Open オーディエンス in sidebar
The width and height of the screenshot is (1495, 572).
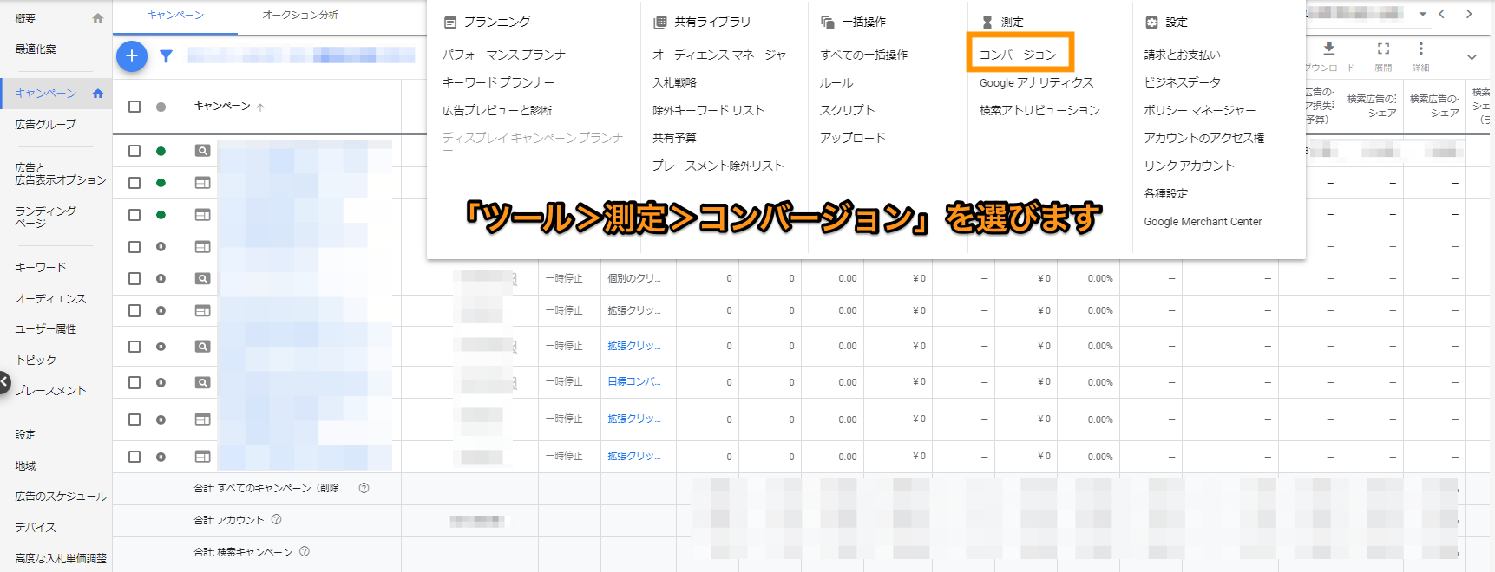pyautogui.click(x=51, y=298)
